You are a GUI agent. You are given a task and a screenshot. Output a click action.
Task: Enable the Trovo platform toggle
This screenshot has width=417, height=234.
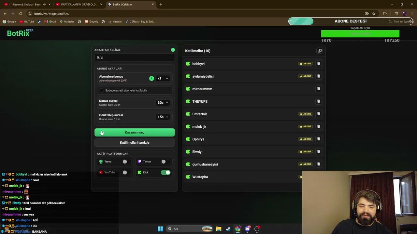pyautogui.click(x=126, y=162)
